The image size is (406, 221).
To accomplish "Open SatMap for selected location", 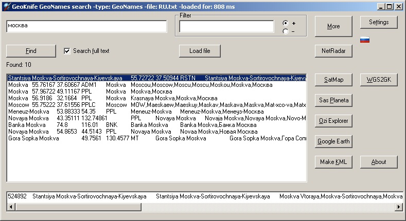I will pos(333,80).
